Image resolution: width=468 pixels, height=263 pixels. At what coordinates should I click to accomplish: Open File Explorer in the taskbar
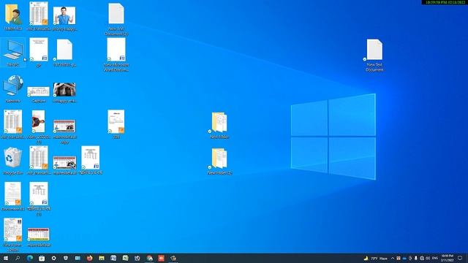click(102, 258)
